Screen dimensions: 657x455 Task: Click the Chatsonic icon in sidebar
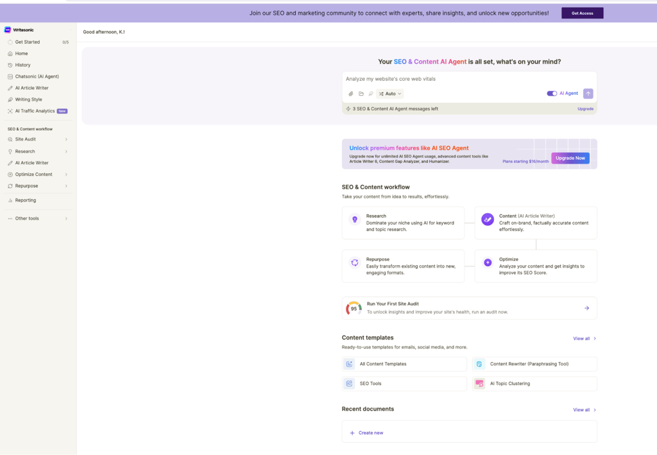10,76
